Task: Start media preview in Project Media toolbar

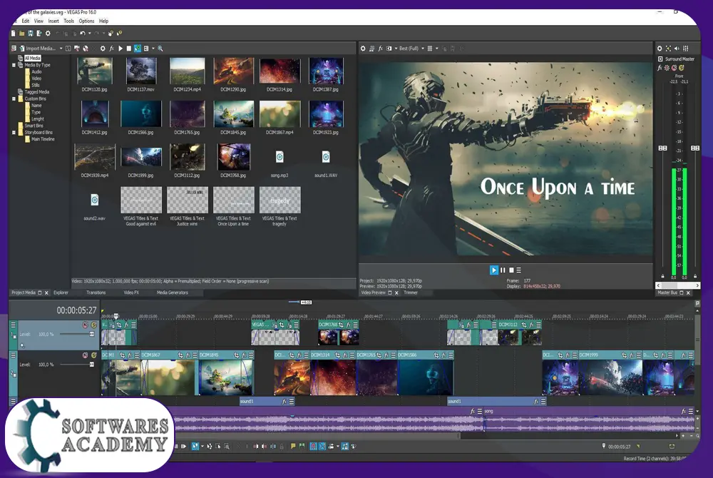Action: 120,49
